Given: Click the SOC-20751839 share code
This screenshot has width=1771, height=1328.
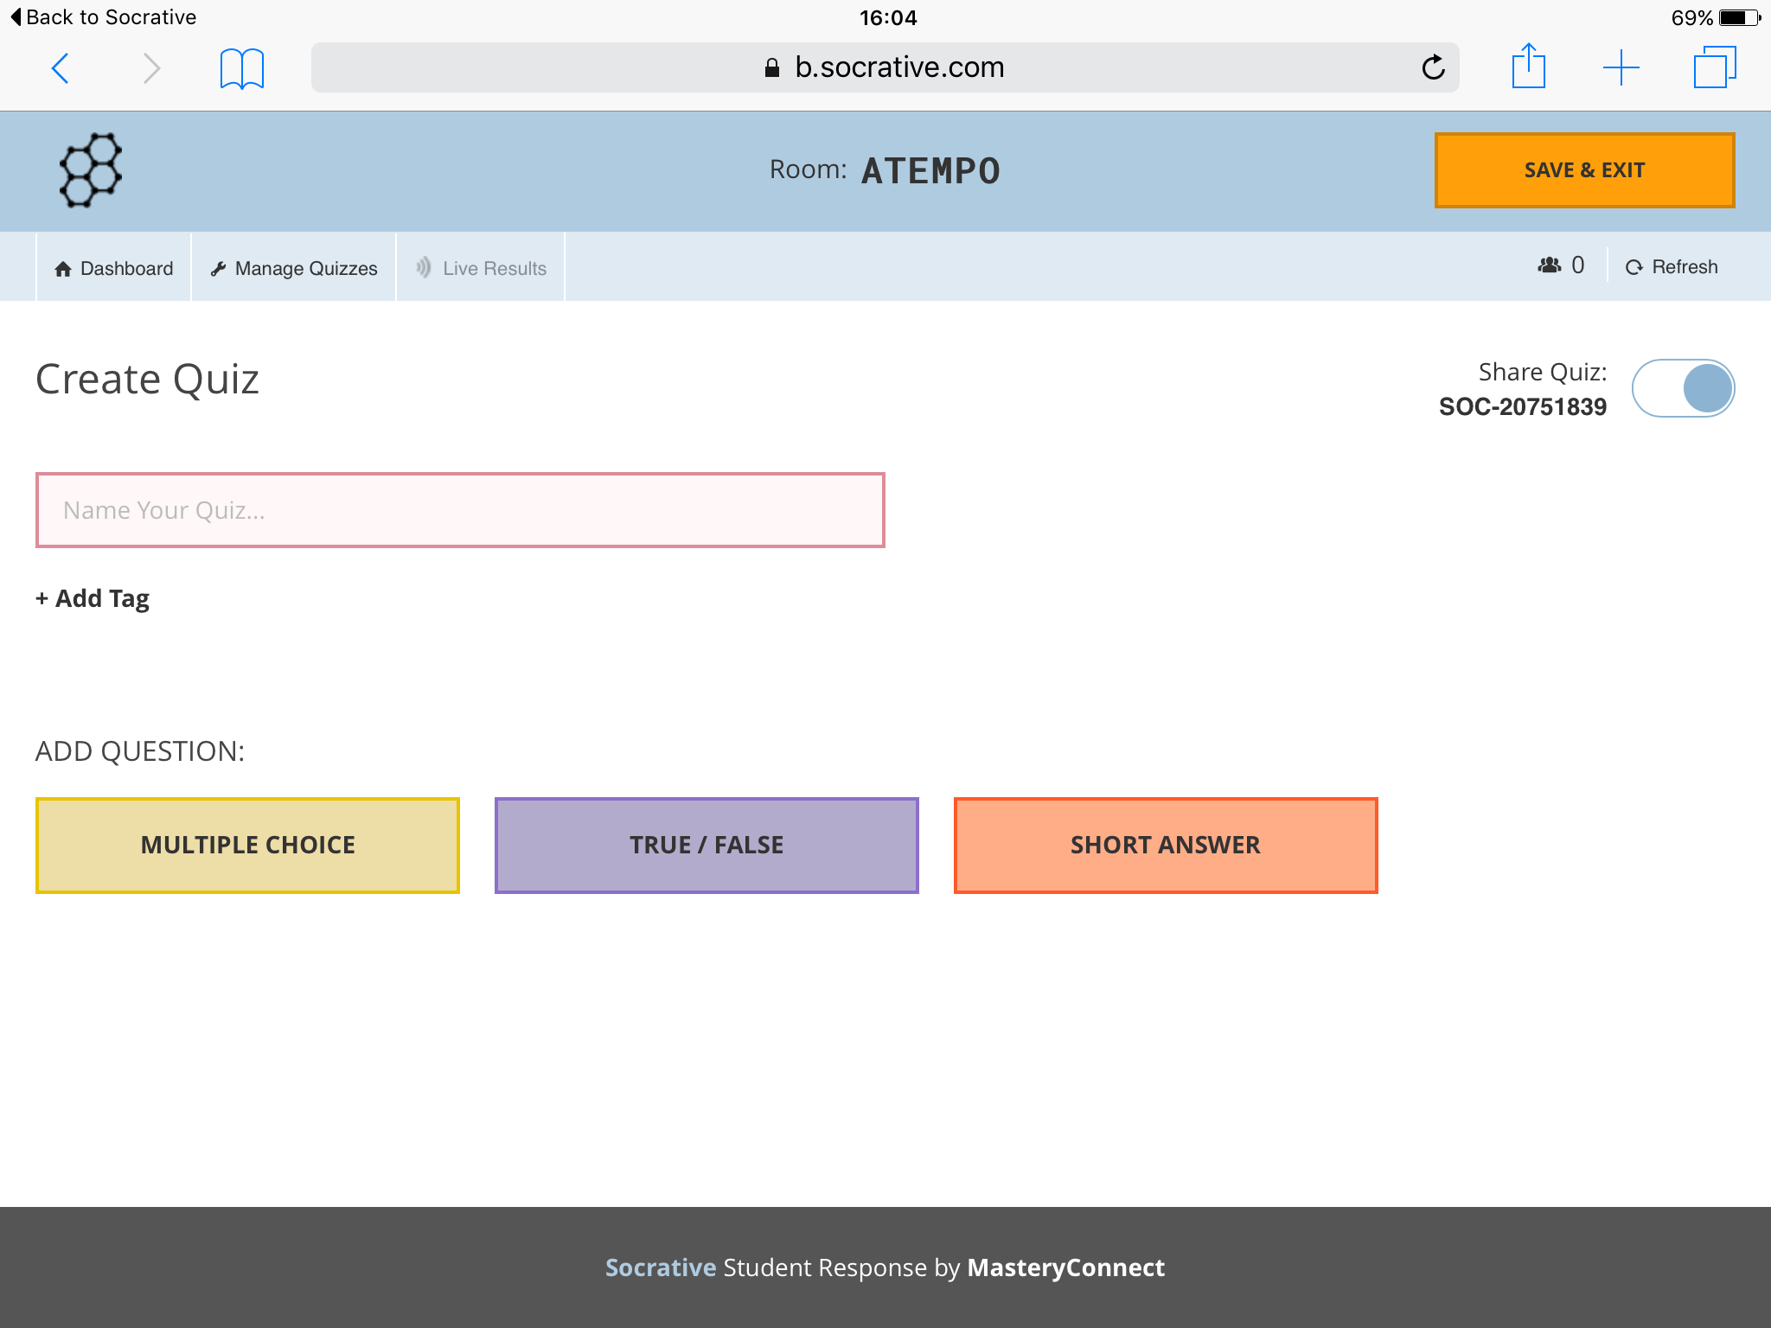Looking at the screenshot, I should (1523, 407).
